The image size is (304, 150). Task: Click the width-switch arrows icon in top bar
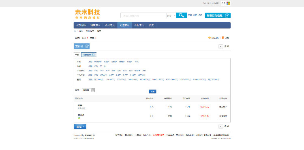223,3
